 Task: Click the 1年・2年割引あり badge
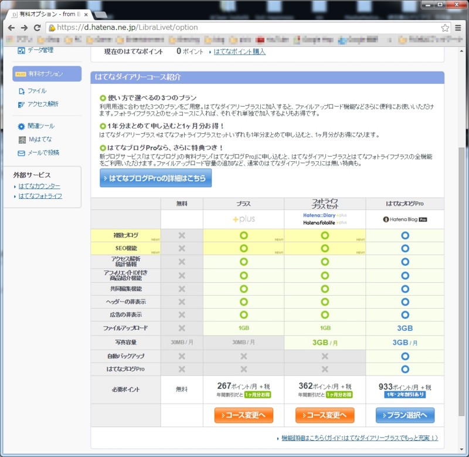tap(405, 395)
